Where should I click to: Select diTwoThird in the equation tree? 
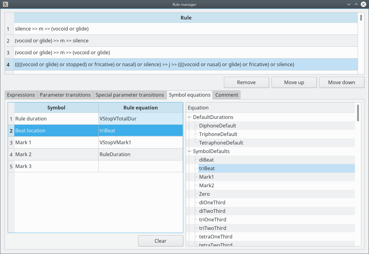pos(212,211)
